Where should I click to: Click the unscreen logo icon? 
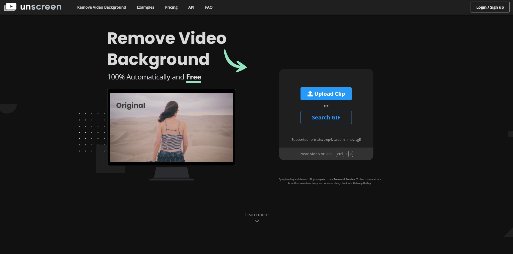pos(10,7)
